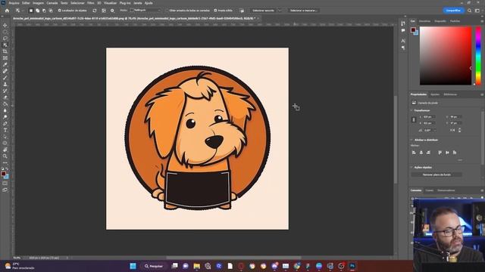Select the Eraser tool
Image resolution: width=485 pixels, height=272 pixels.
pyautogui.click(x=5, y=97)
